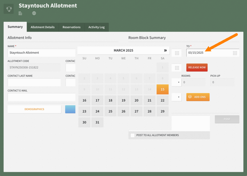Screen dimensions: 247x176
Task: Select March 22 in the calendar
Action: click(163, 100)
